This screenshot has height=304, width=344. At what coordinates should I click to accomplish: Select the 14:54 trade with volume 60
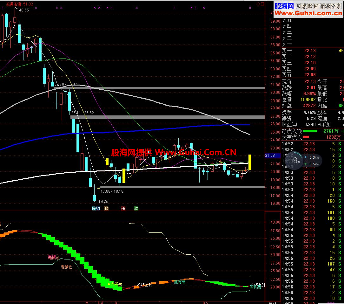313,230
